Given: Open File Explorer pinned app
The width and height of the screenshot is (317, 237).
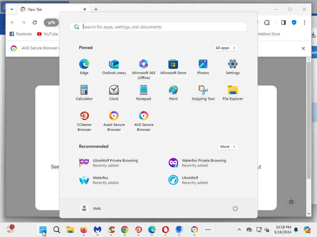Looking at the screenshot, I should pyautogui.click(x=233, y=93).
